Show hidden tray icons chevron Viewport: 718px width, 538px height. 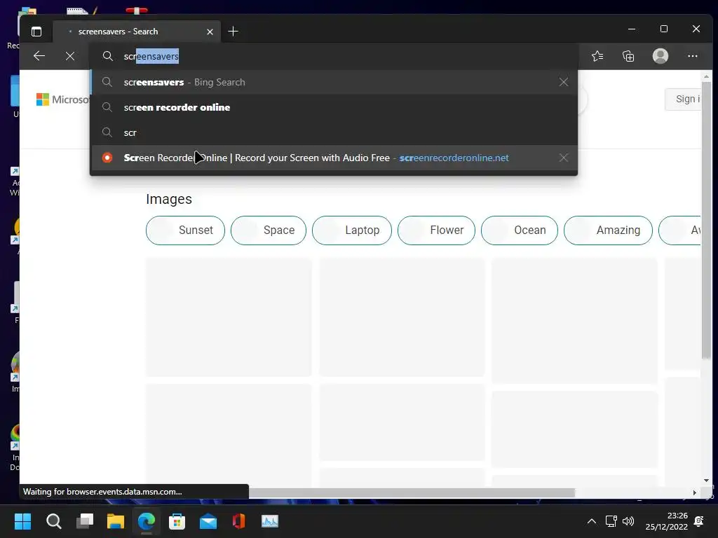592,521
